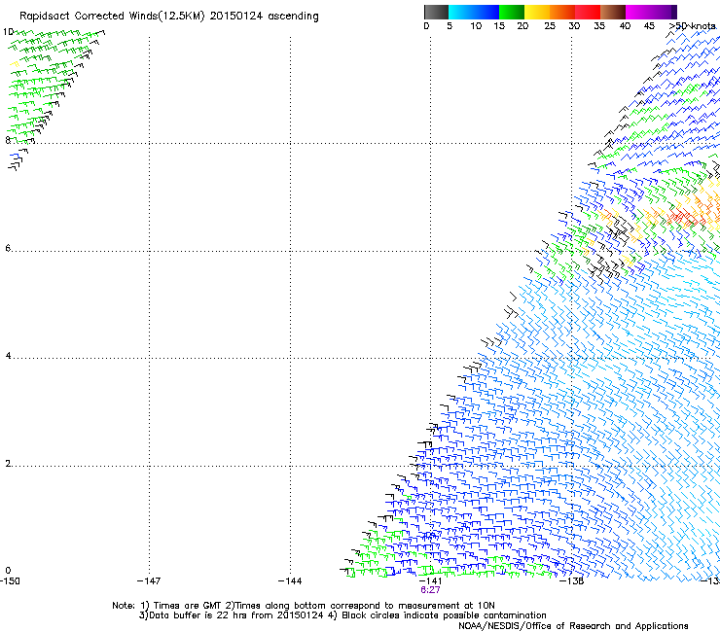Click the '40' legend tick label

(625, 26)
